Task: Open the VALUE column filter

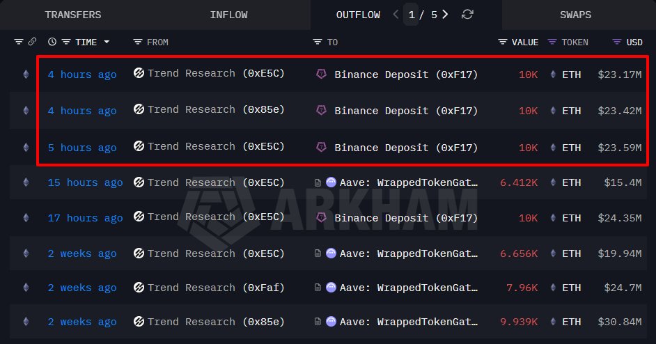Action: (x=503, y=42)
